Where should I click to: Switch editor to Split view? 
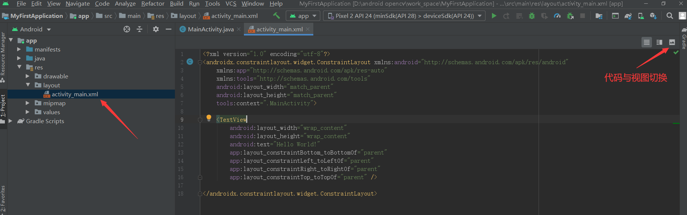tap(659, 42)
